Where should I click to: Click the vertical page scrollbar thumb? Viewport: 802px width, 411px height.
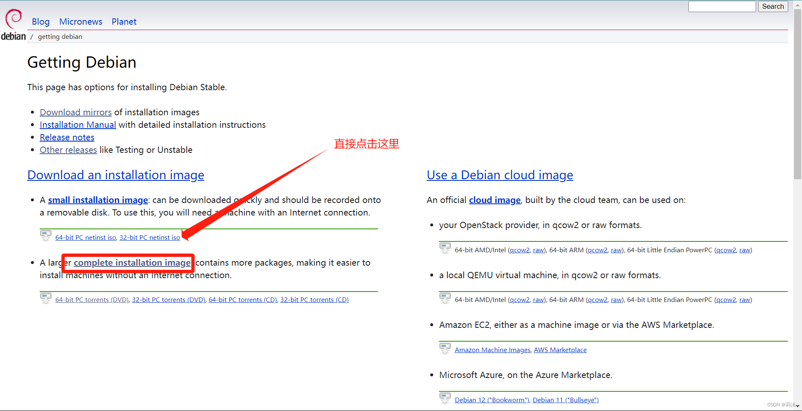(797, 94)
